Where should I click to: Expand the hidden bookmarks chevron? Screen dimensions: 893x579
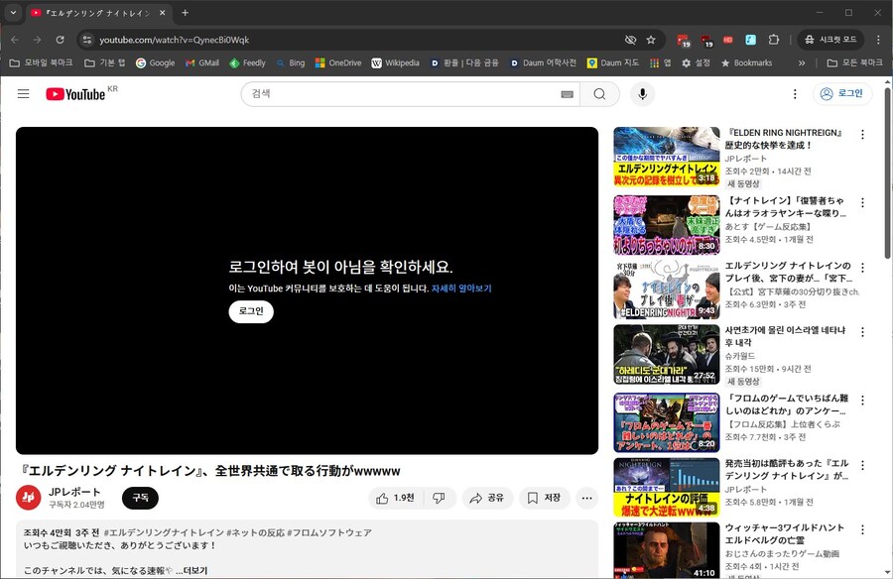[x=802, y=63]
